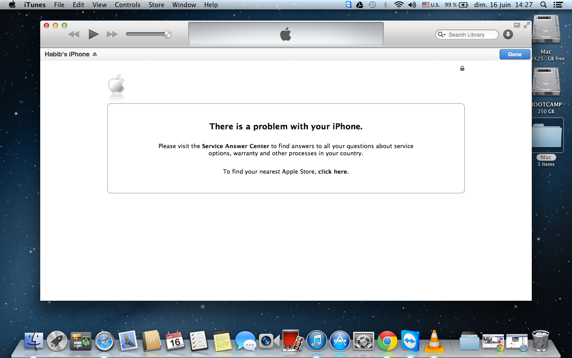Click the Next track fast-forward button
The height and width of the screenshot is (358, 572).
(x=112, y=34)
